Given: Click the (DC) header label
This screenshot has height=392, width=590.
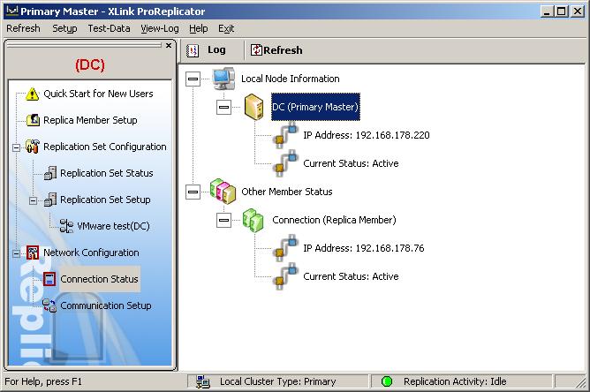Looking at the screenshot, I should tap(90, 64).
